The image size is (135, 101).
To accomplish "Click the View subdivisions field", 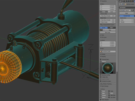I will pyautogui.click(x=127, y=20).
